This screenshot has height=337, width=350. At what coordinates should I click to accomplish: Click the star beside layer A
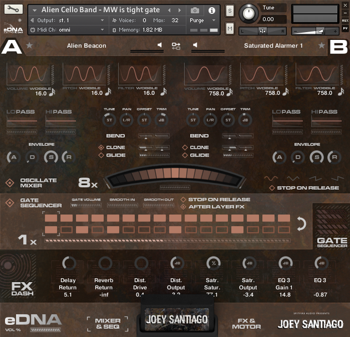pos(30,45)
